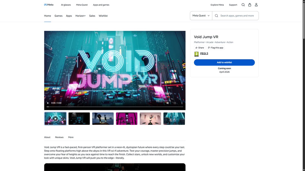Select the first trailer thumbnail with play icon
This screenshot has height=171, width=305.
click(55, 119)
